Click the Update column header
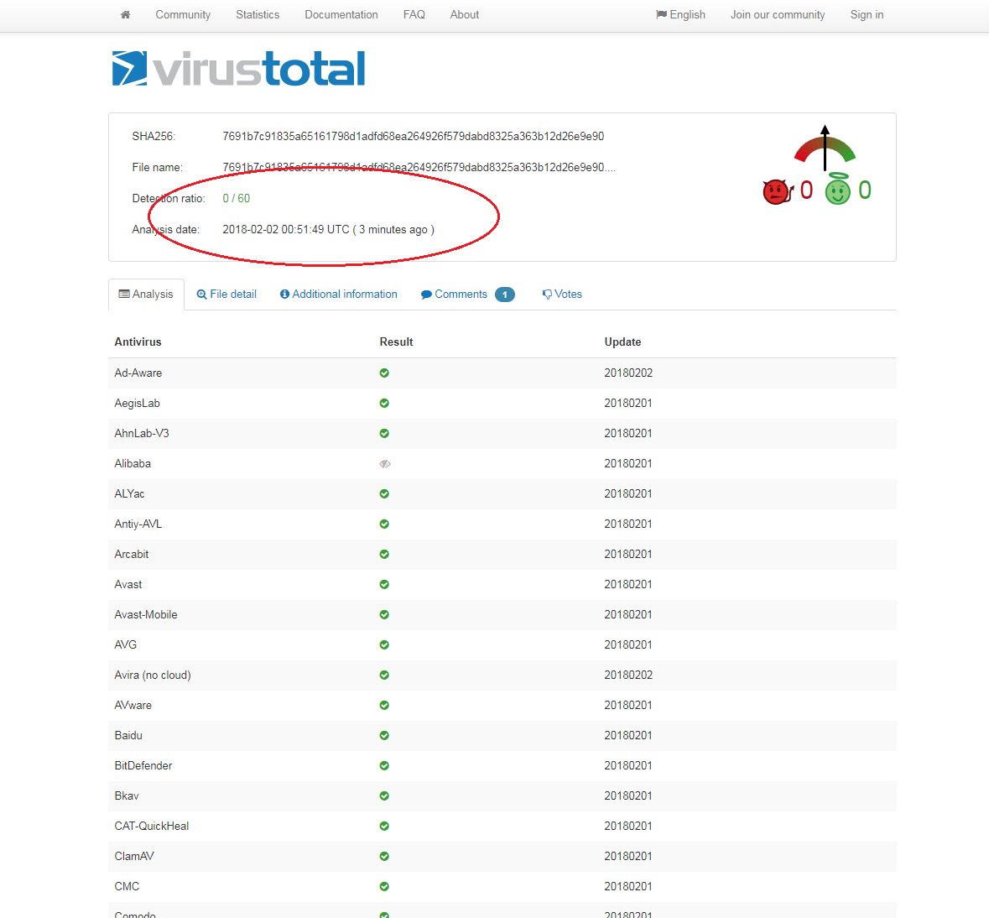Screen dimensions: 989x918 (x=622, y=342)
